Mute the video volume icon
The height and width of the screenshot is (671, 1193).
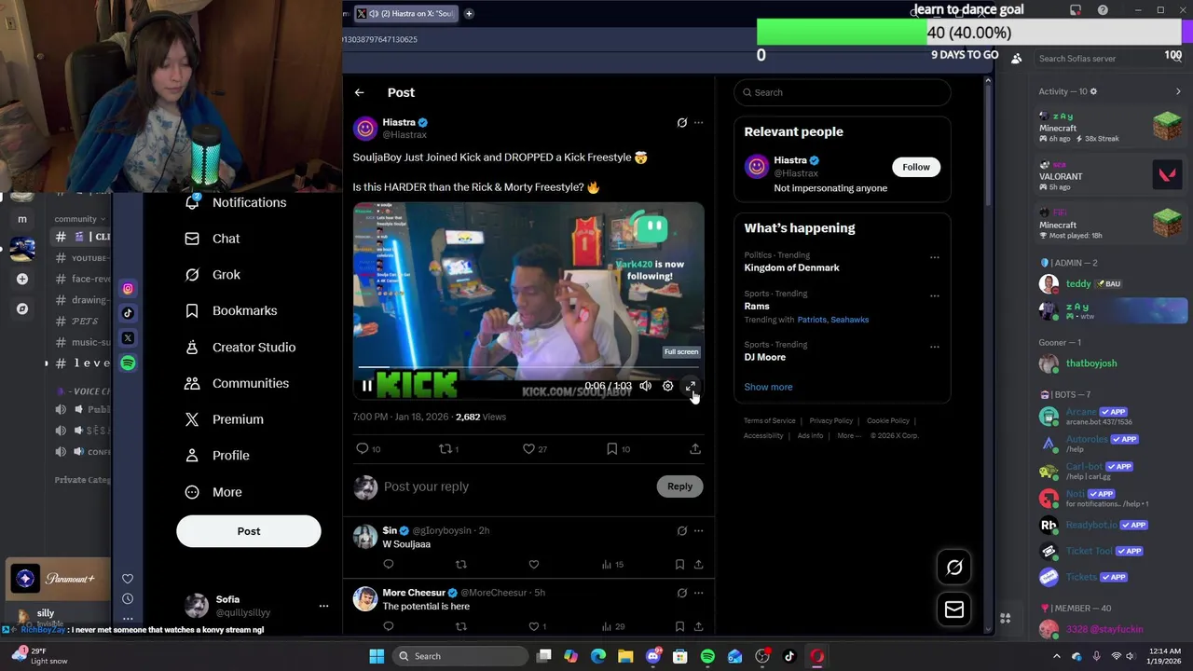click(x=645, y=386)
